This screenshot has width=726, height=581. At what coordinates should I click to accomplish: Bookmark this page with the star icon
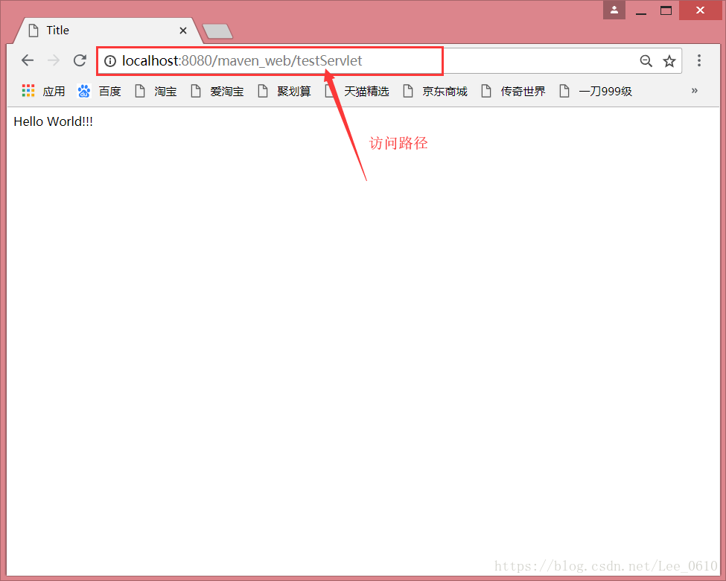point(669,60)
